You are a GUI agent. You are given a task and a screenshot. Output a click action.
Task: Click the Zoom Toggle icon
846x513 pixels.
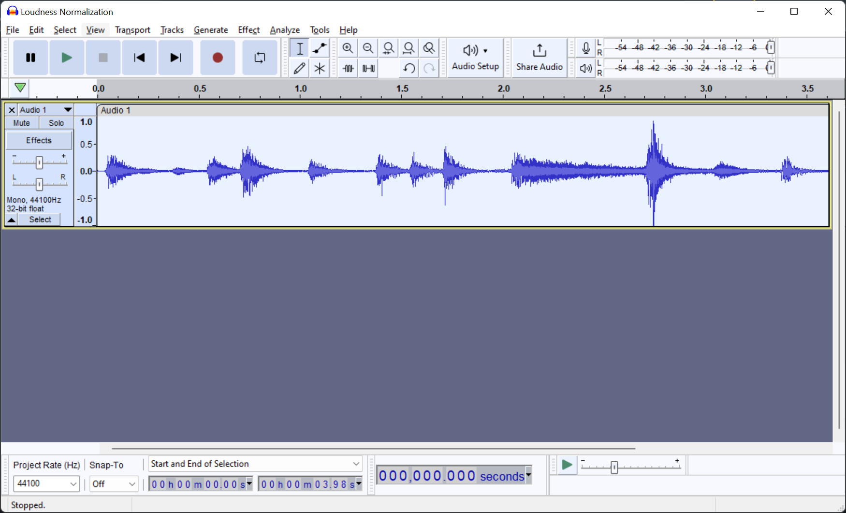429,48
